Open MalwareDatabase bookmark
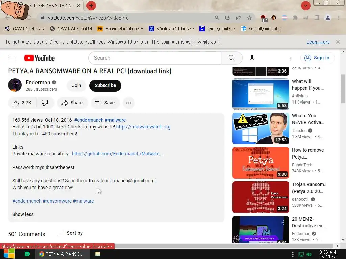The image size is (346, 259). click(120, 29)
